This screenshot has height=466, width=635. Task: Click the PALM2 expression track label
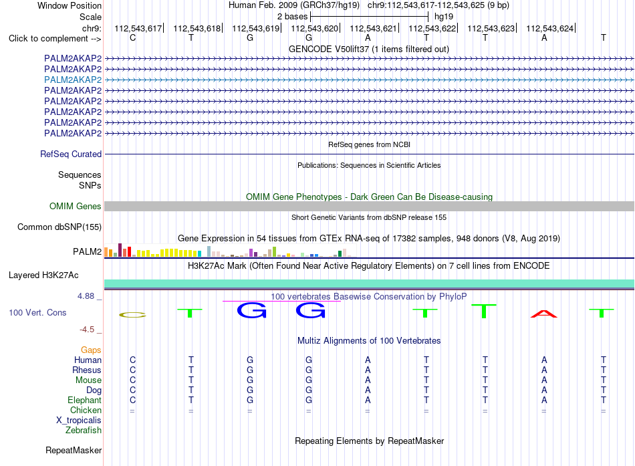(87, 251)
